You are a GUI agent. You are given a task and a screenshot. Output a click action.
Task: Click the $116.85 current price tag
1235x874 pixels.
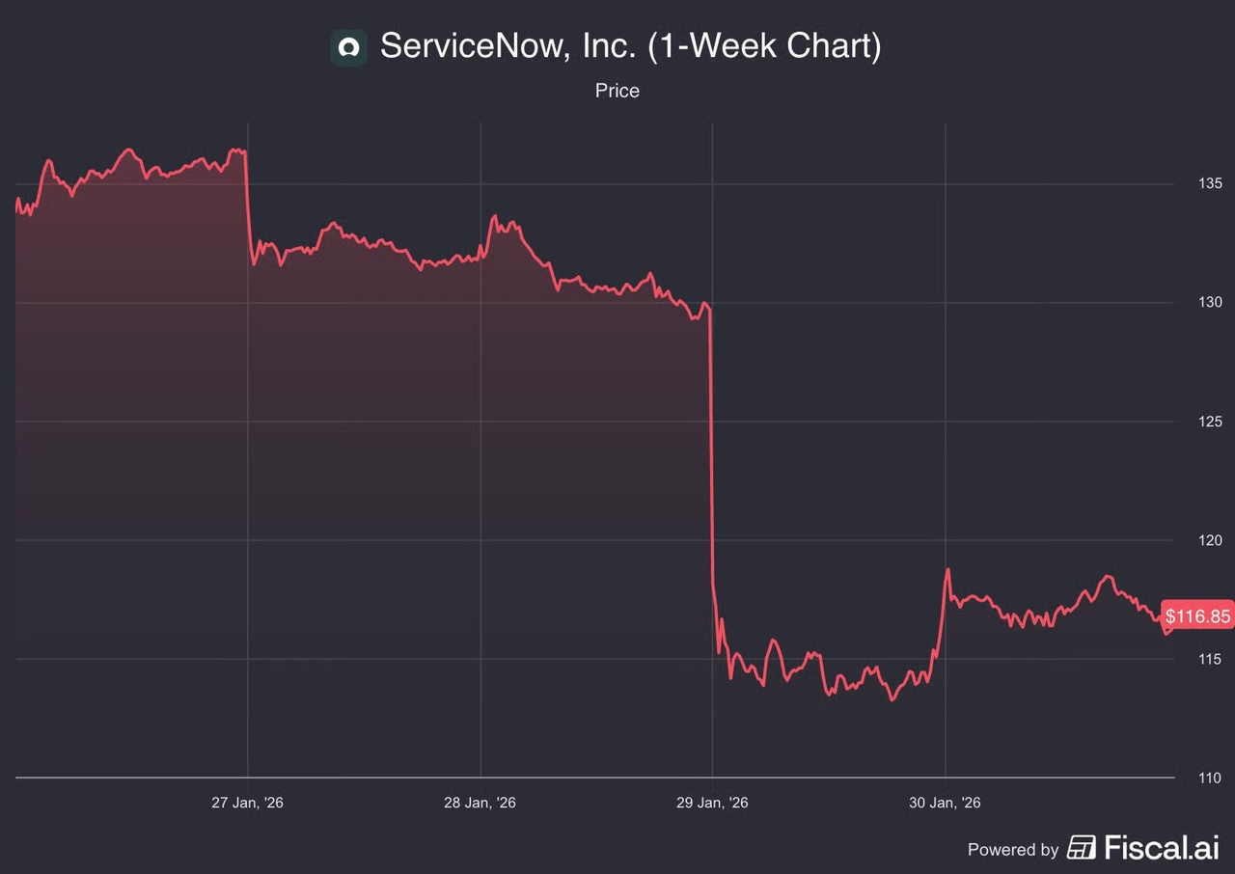coord(1197,615)
